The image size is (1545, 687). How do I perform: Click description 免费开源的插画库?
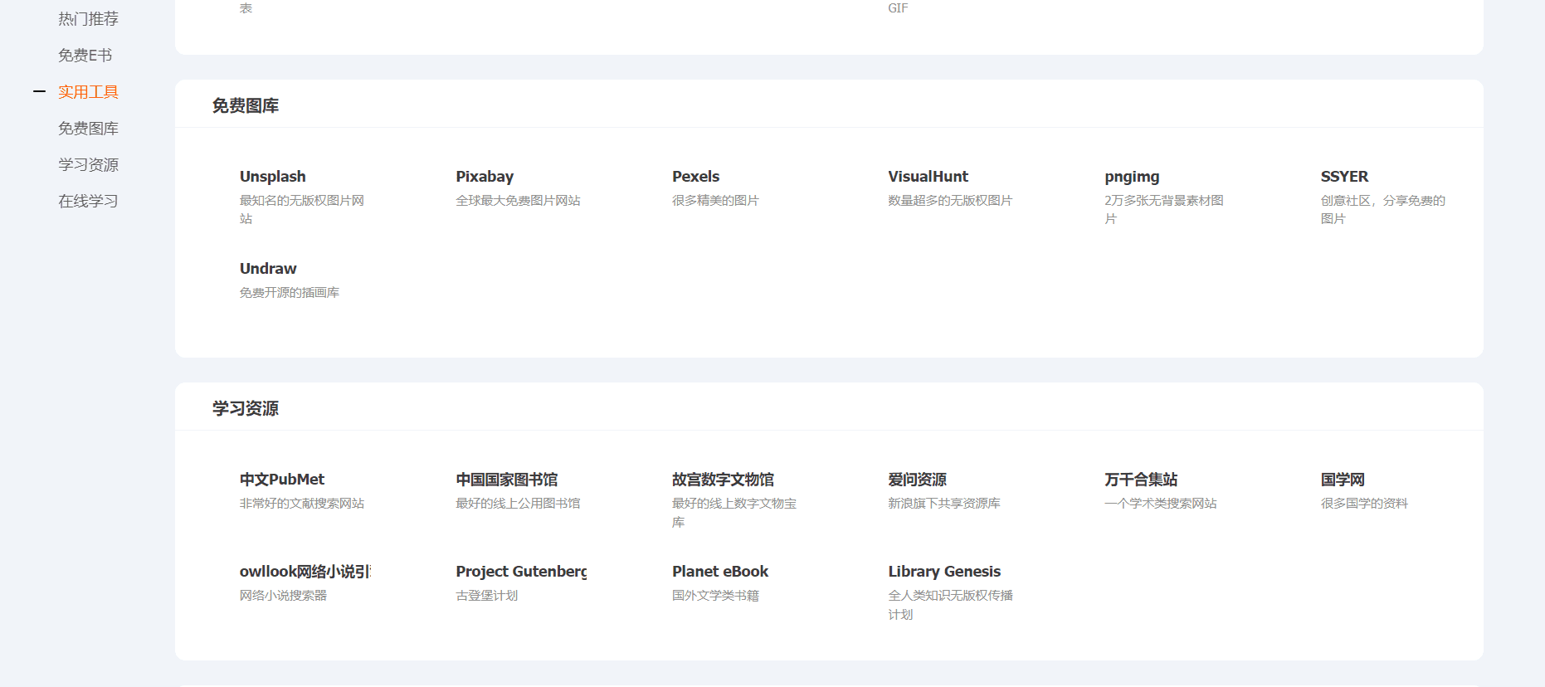click(290, 293)
